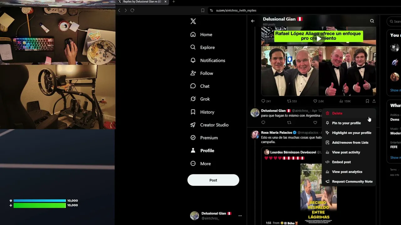Open the More menu in the sidebar
Image resolution: width=401 pixels, height=225 pixels.
tap(200, 164)
